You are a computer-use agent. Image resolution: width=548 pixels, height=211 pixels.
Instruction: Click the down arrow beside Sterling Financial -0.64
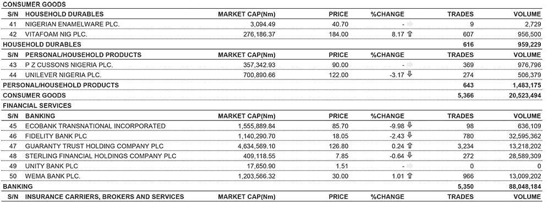pyautogui.click(x=410, y=156)
